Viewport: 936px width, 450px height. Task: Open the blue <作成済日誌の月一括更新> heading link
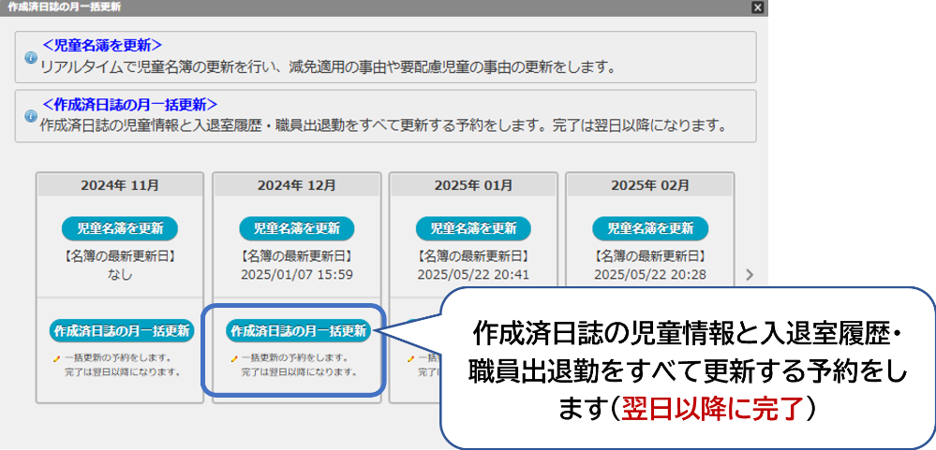[x=129, y=103]
